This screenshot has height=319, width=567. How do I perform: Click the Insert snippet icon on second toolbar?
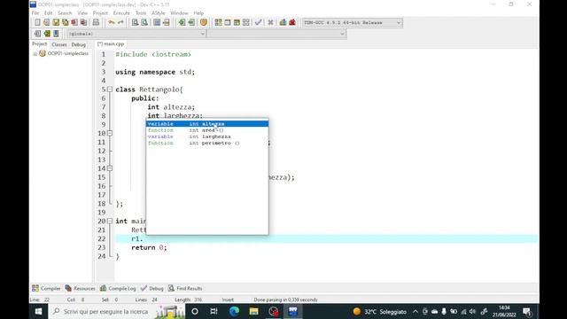[x=37, y=34]
